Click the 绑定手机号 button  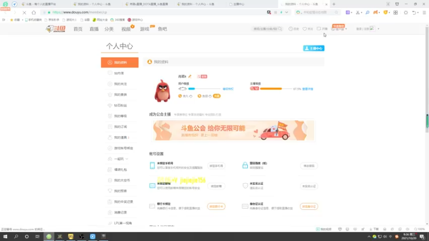[x=216, y=166]
